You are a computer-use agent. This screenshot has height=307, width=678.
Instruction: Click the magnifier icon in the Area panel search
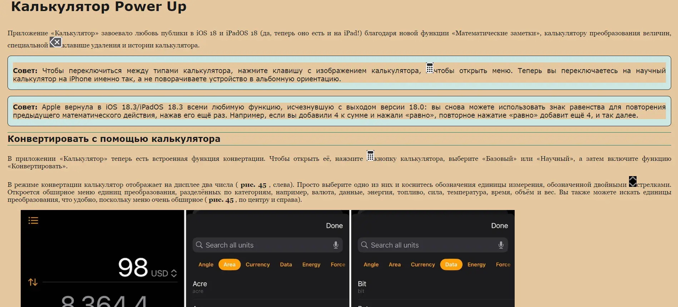199,245
